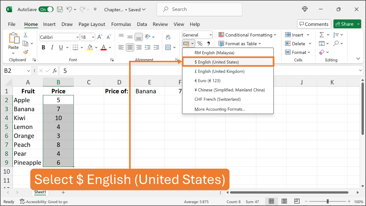Click the Comments button

coord(314,24)
